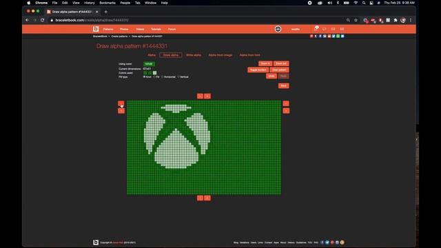
Task: Click the Undo button
Action: point(271,76)
